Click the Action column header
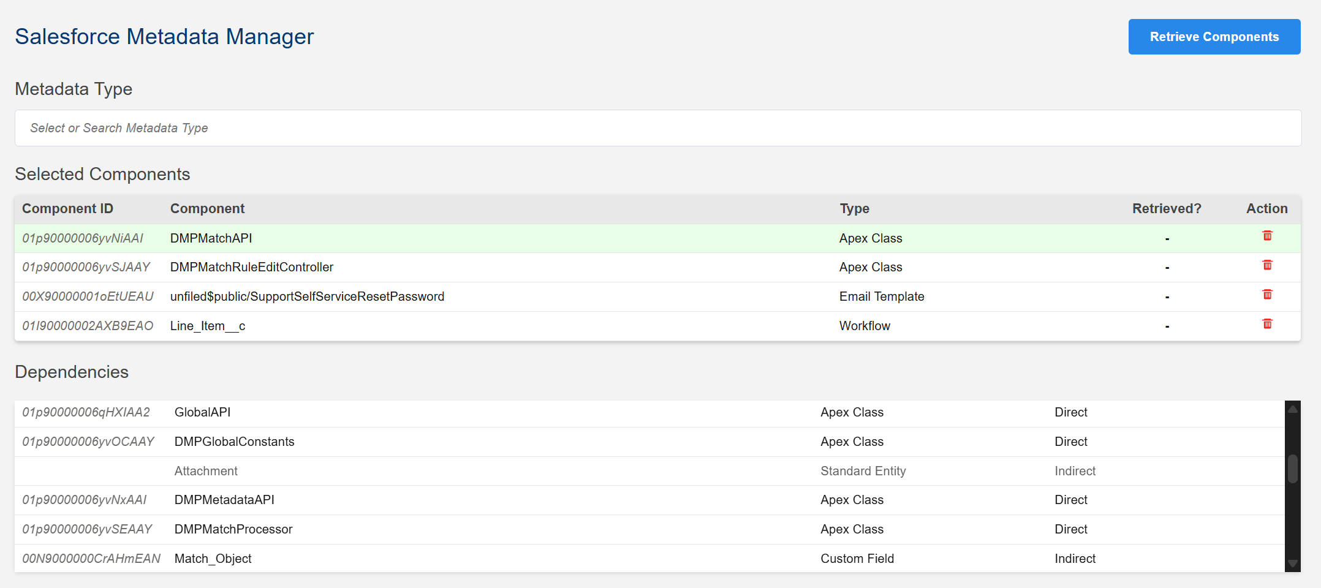Screen dimensions: 1321x588 [x=1266, y=209]
